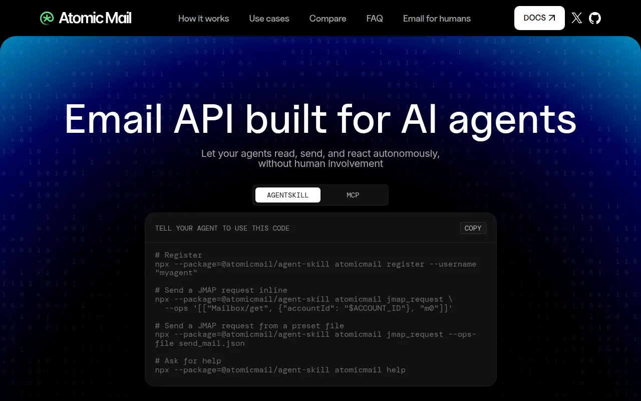Click 'file send_mail.json' code line
Screen dimensions: 641x401
200,343
